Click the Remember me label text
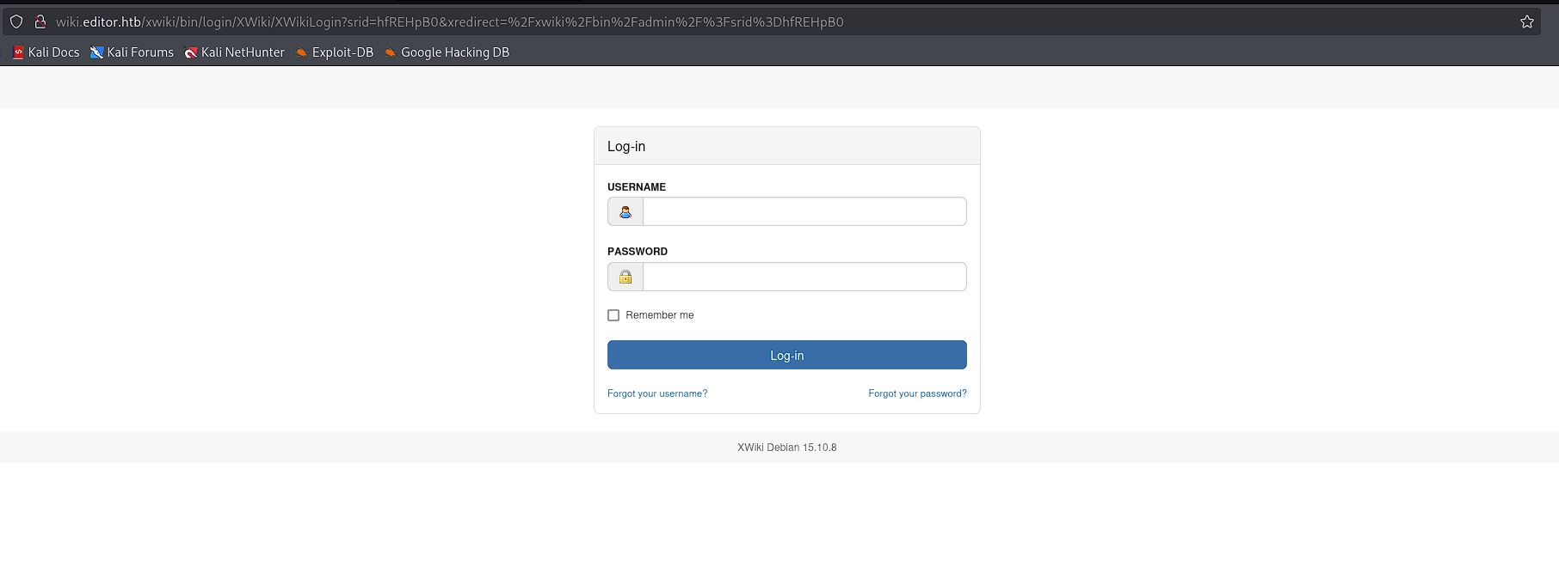The image size is (1559, 579). click(x=660, y=315)
